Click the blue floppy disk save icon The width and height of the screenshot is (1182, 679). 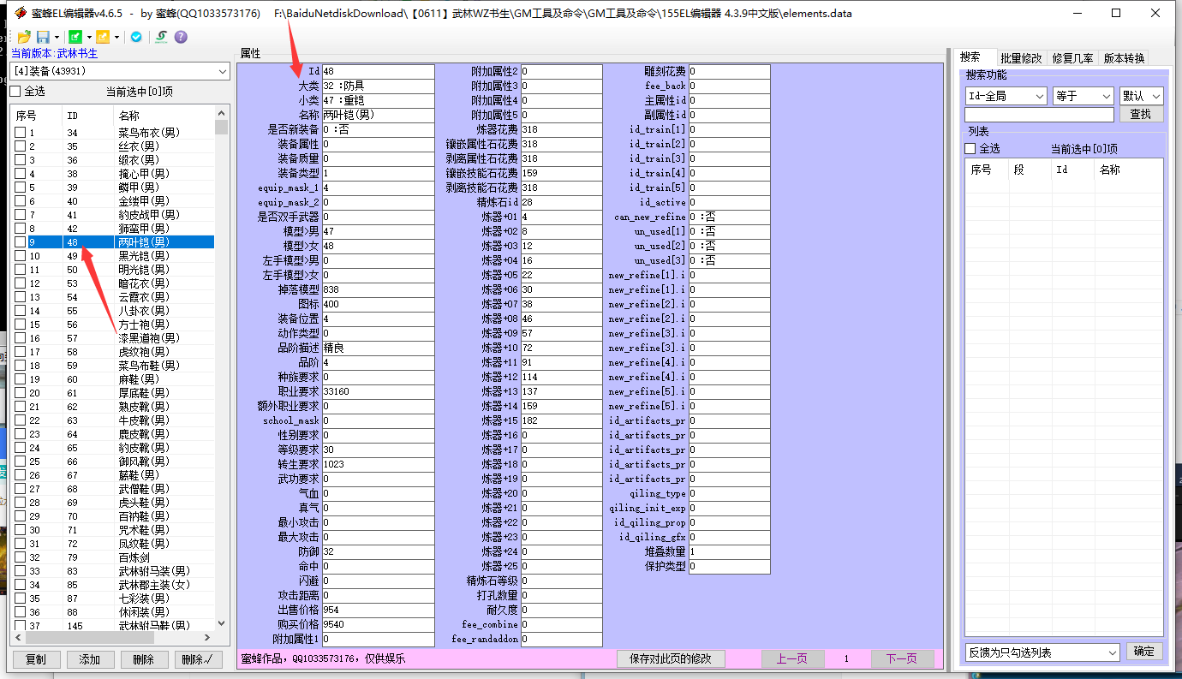43,37
